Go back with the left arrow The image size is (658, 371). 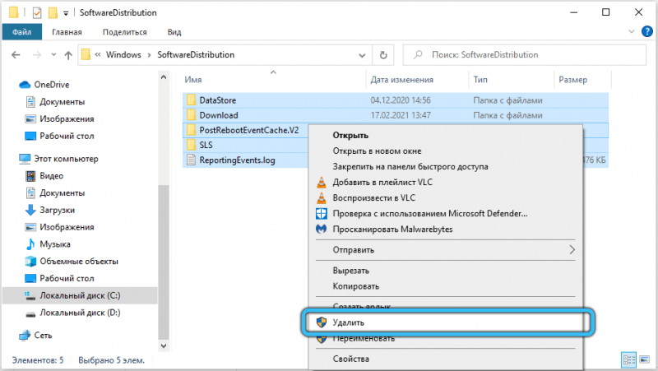(16, 55)
